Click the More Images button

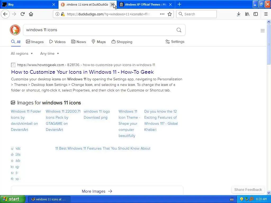point(97,191)
